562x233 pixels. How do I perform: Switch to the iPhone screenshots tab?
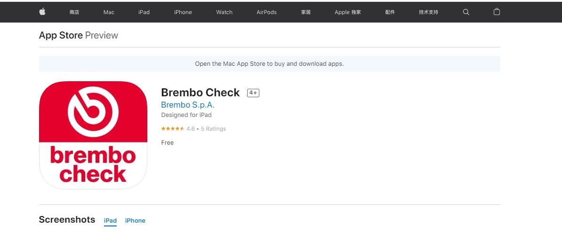(135, 221)
